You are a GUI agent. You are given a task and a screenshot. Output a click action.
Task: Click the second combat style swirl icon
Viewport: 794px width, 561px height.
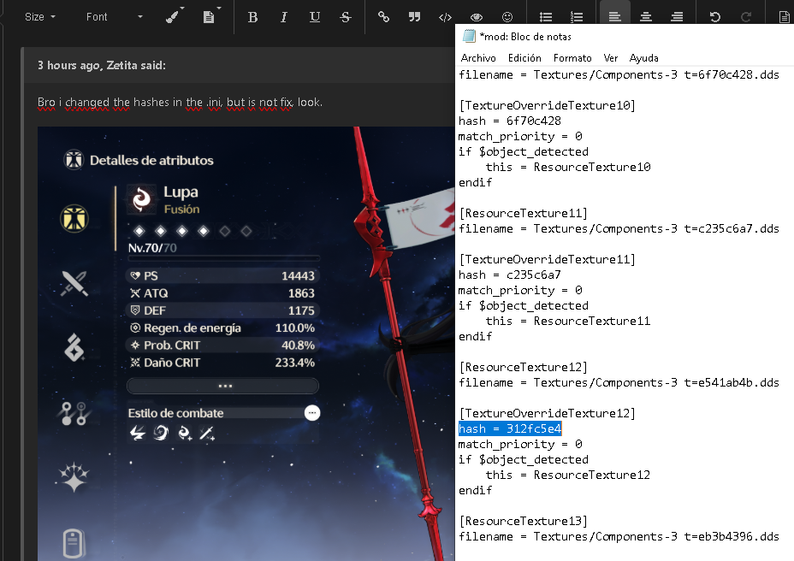pyautogui.click(x=161, y=434)
